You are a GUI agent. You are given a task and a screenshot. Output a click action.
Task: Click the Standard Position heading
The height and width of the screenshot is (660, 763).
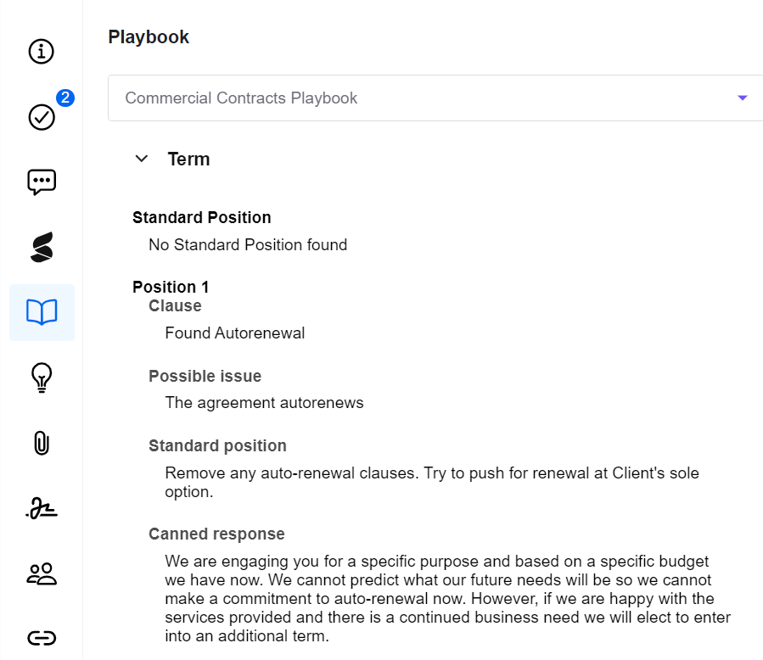click(x=202, y=217)
